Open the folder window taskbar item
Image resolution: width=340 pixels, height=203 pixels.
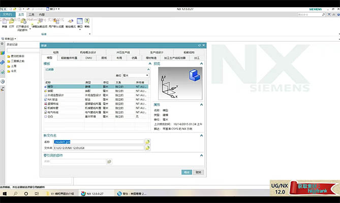pos(60,193)
